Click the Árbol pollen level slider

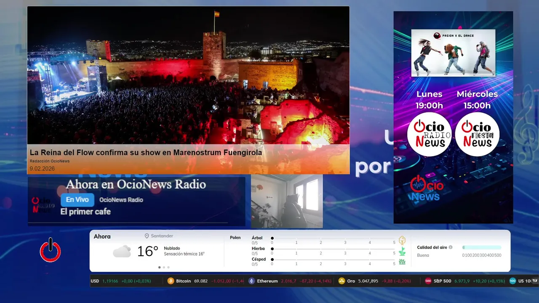(333, 238)
